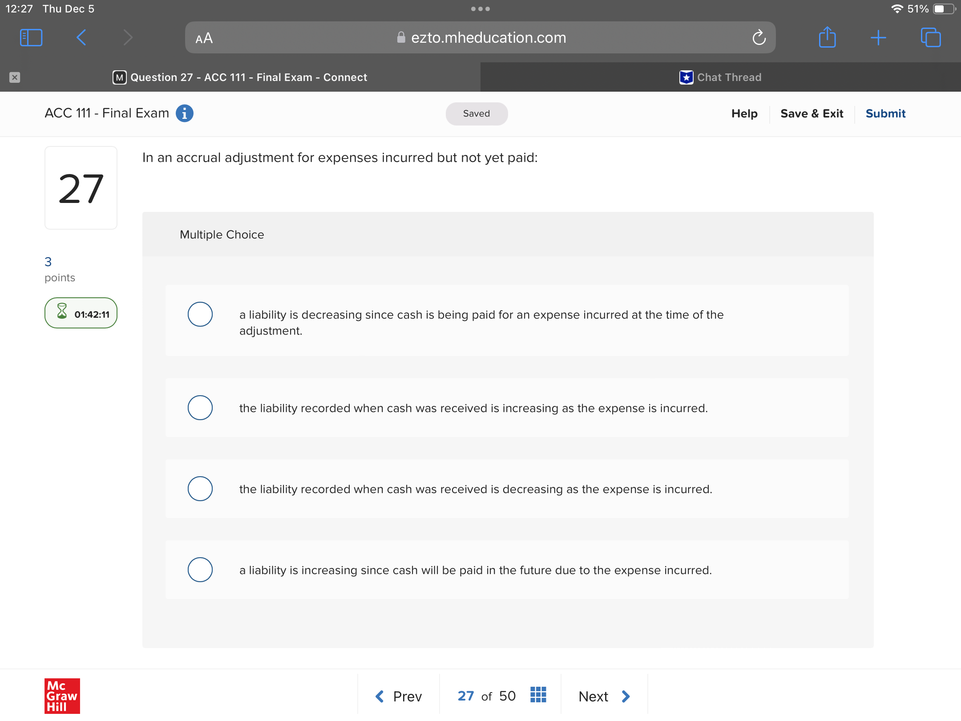Select 'received is increasing as the expense' option
The width and height of the screenshot is (961, 721).
[200, 408]
